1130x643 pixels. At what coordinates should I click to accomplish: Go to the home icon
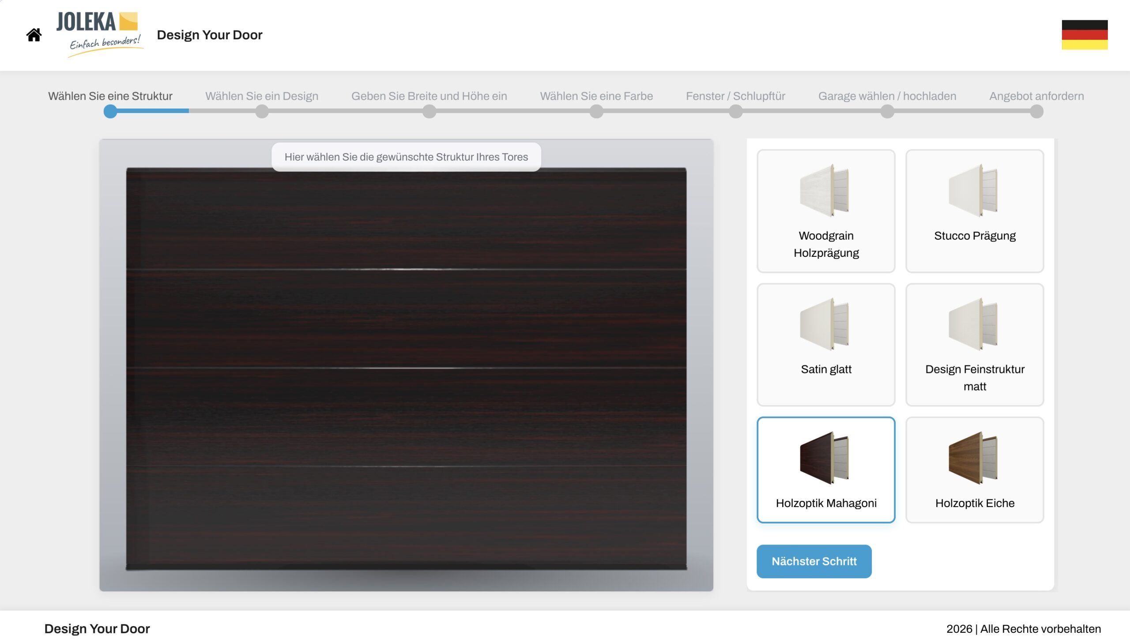coord(34,35)
